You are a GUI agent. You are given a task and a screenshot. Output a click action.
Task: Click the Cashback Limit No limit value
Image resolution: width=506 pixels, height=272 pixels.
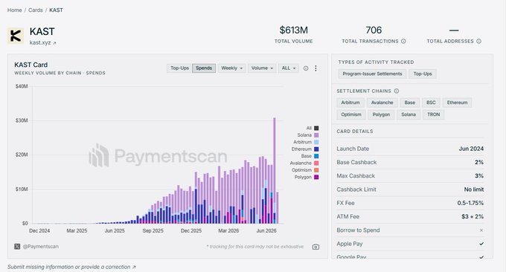[x=474, y=190]
